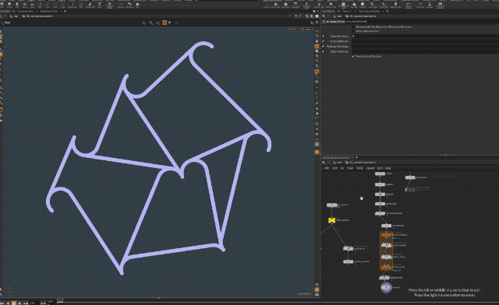Click the timeline frame marker at bottom
Screen dimensions: 499x305
(60, 300)
